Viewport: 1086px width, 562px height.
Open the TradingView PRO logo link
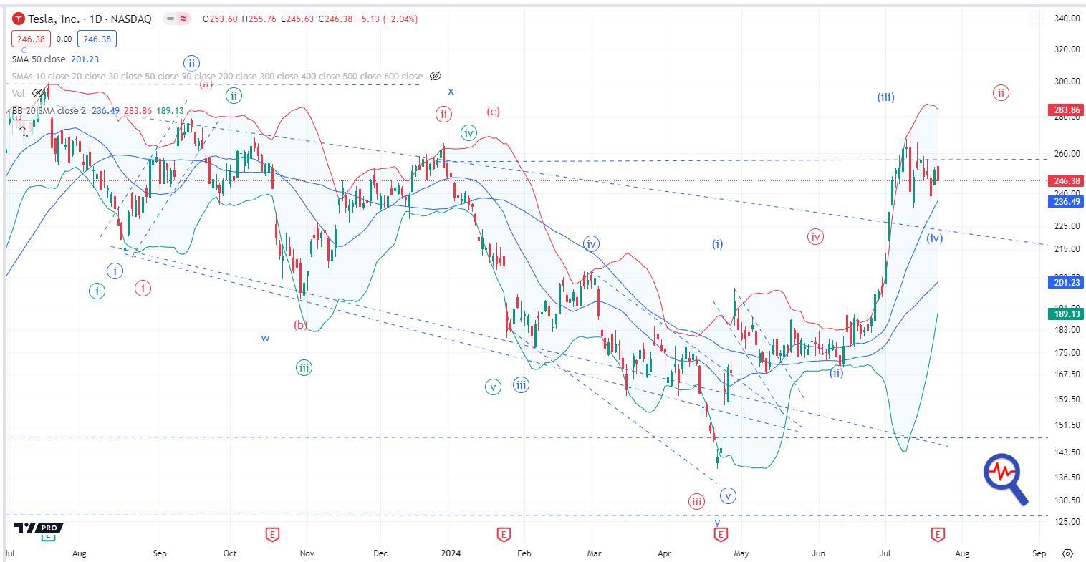pos(39,528)
